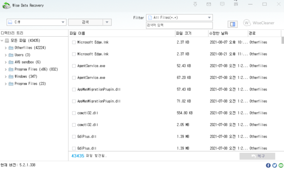This screenshot has width=284, height=169.
Task: Check the first Microsoft Edge.lnk 2021-08-07 checkbox
Action: tap(74, 42)
